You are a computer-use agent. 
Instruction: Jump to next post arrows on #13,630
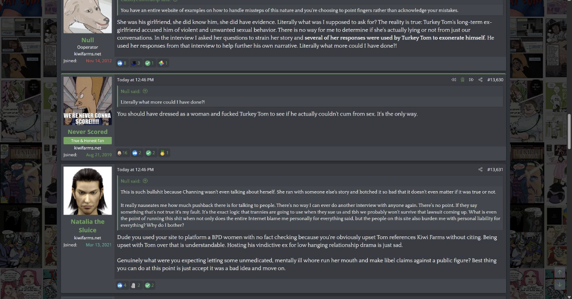471,80
